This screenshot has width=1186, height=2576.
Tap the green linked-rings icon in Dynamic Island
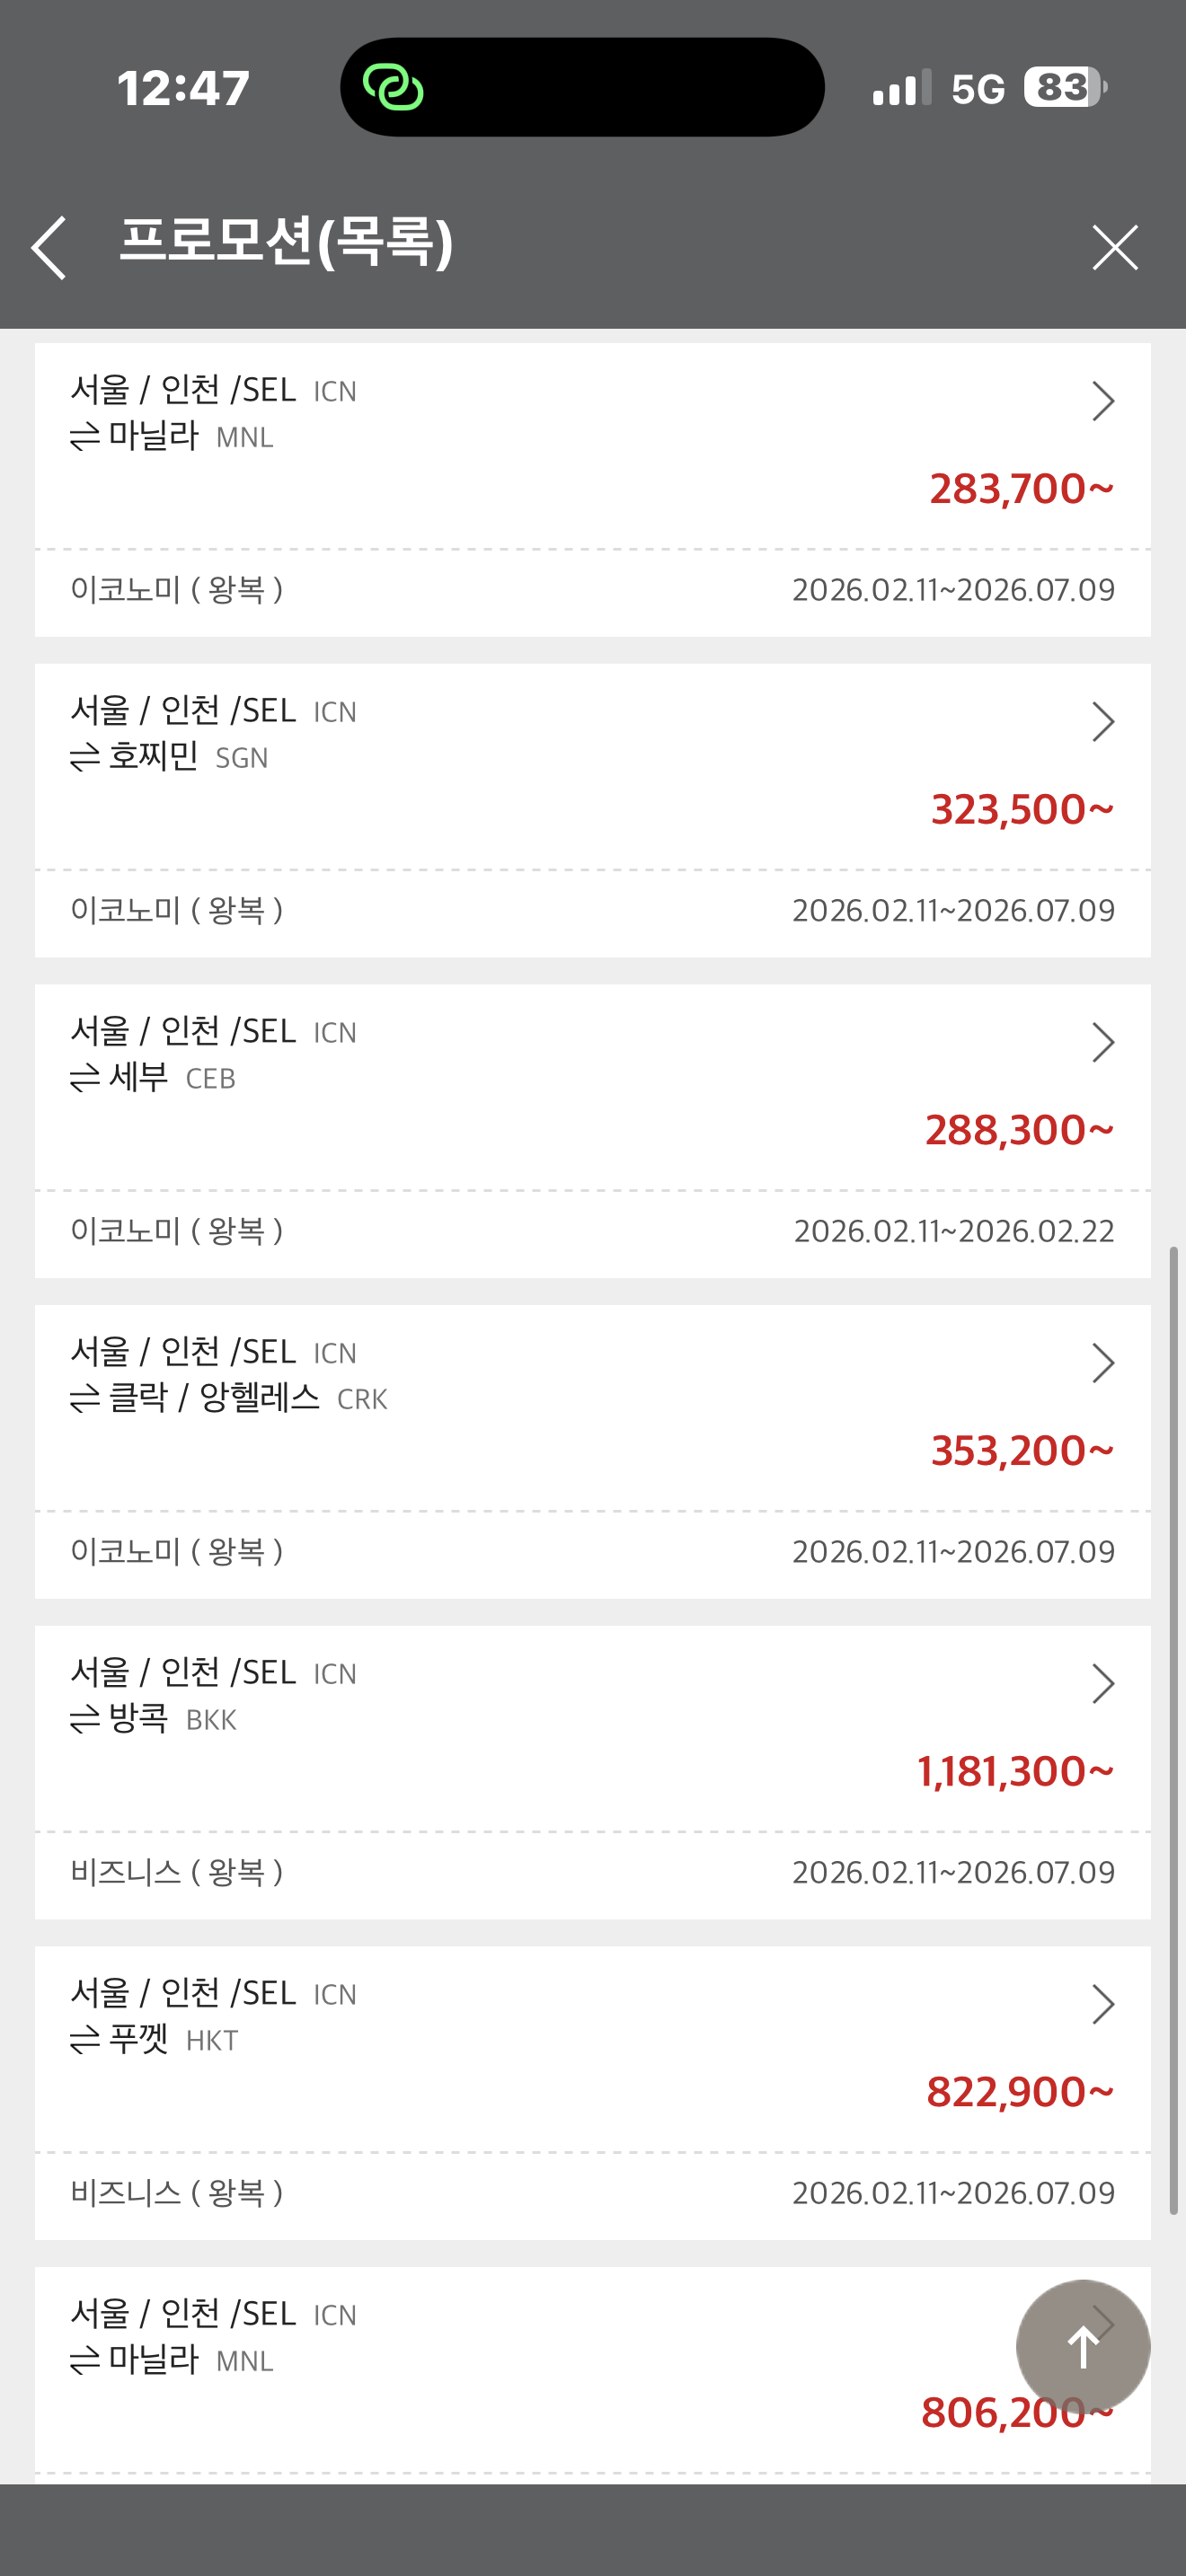pos(393,87)
